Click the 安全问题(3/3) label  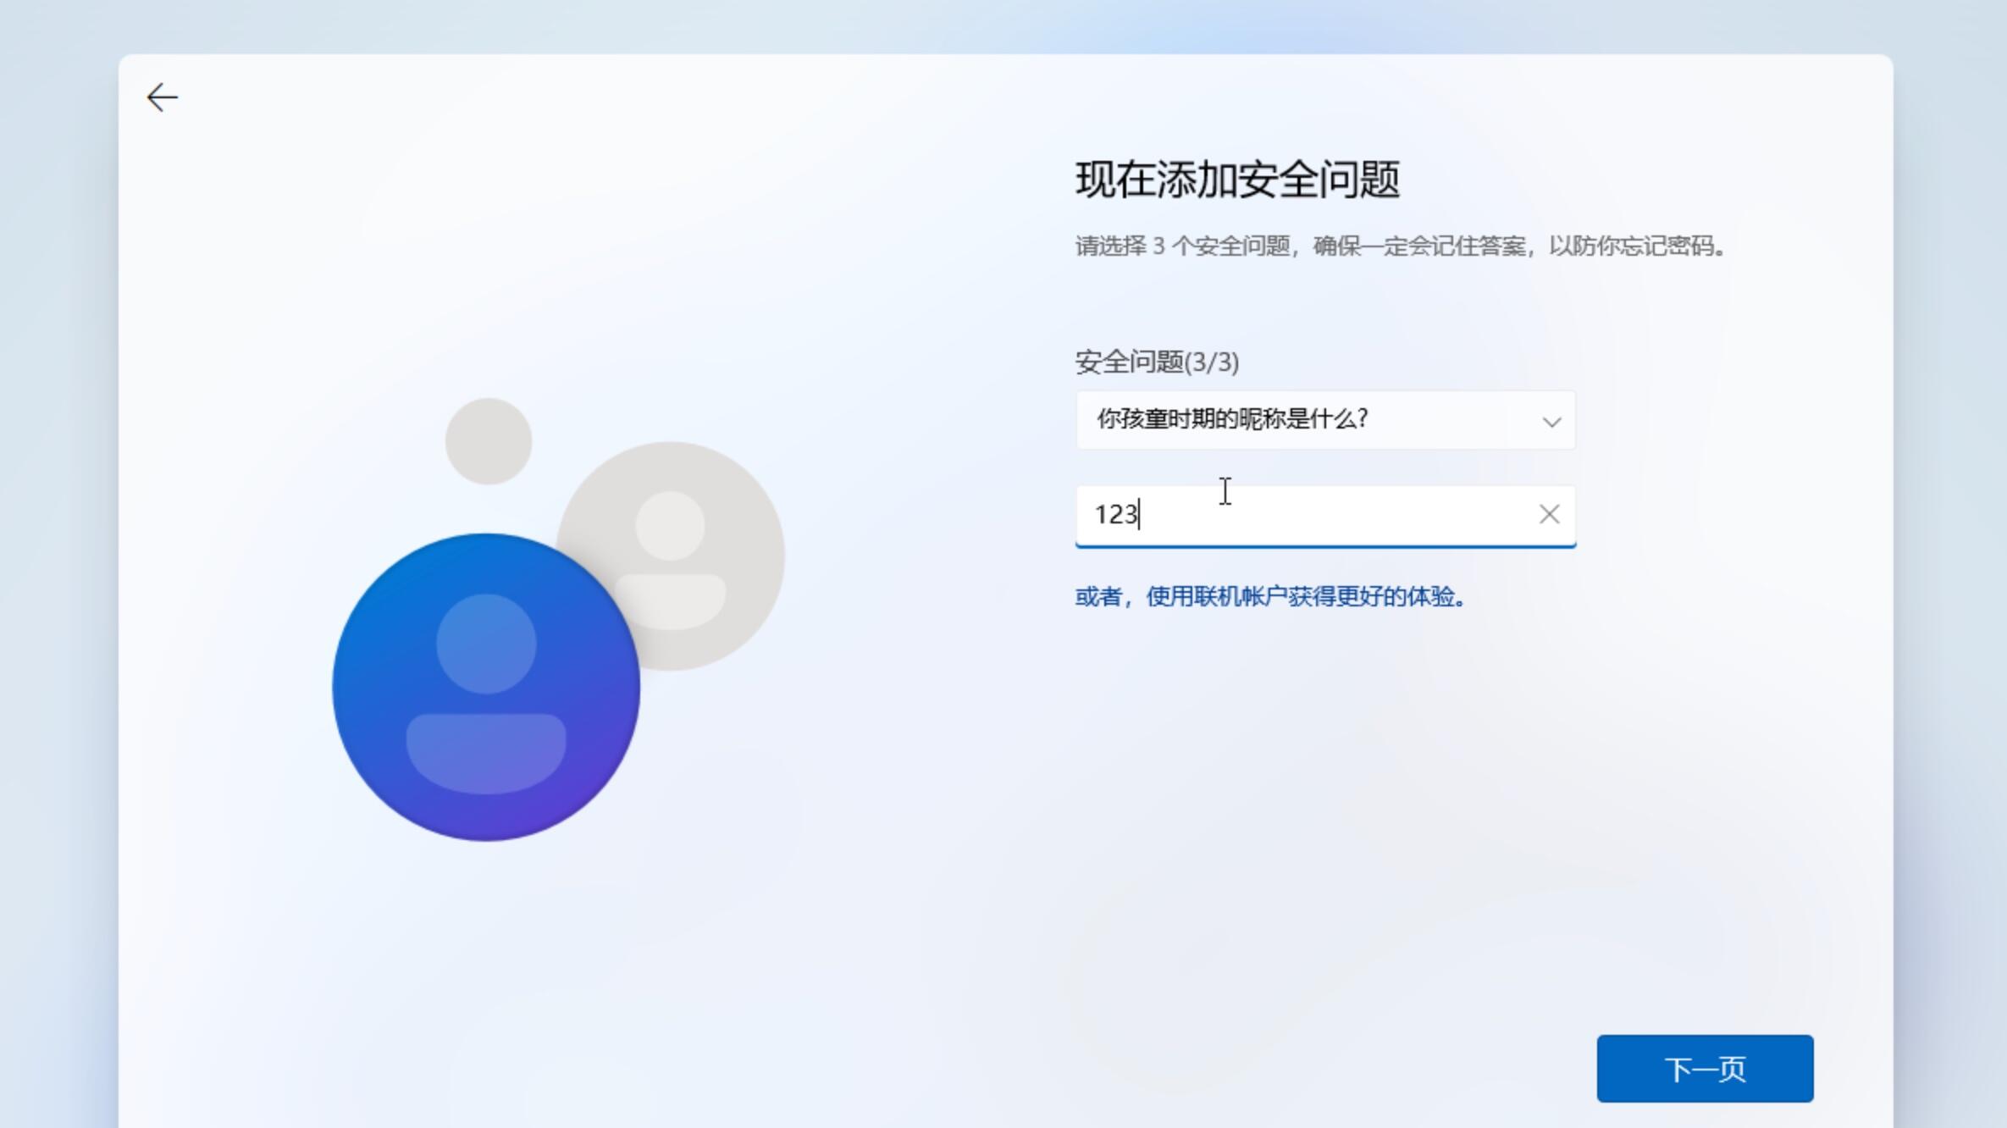click(1157, 362)
